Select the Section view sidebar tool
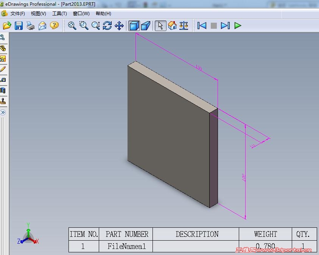Screen dimensions: 319x255 click(3, 90)
